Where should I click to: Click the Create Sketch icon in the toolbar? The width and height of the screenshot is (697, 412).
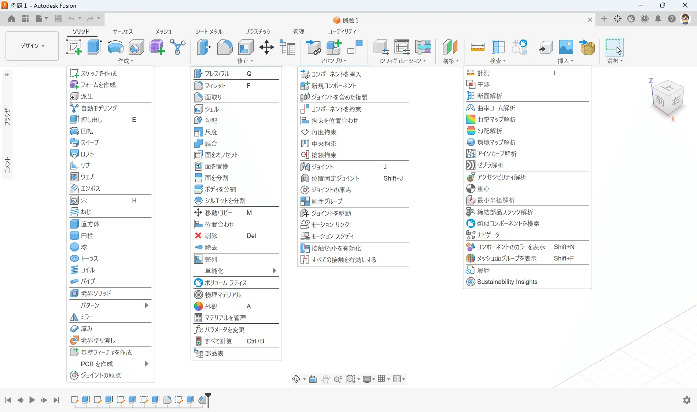(x=74, y=47)
